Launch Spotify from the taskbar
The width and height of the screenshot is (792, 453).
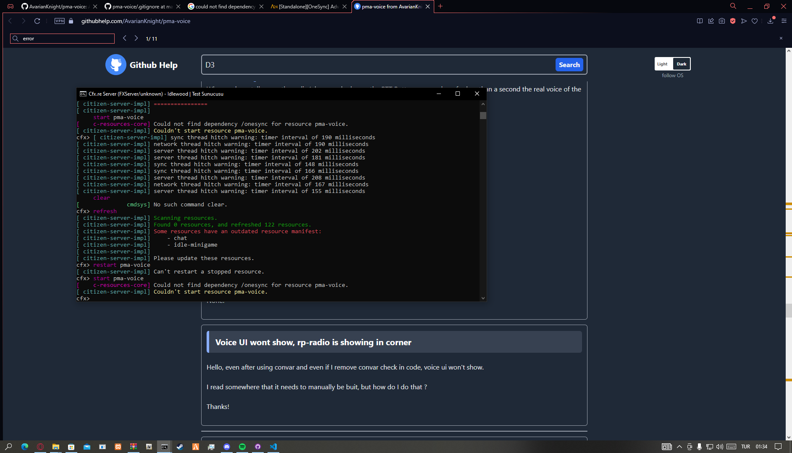pyautogui.click(x=242, y=447)
